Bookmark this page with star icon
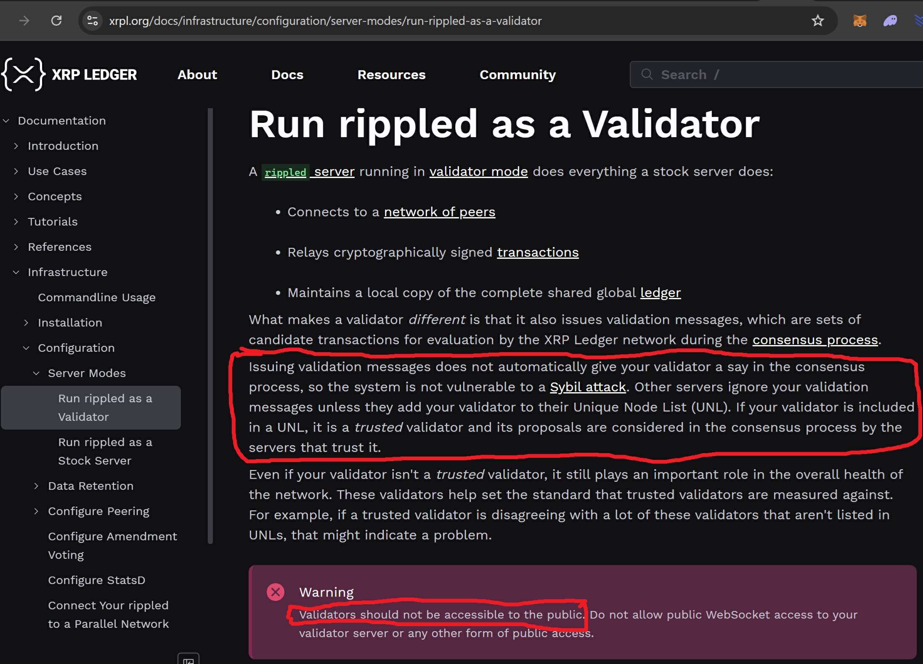 (x=817, y=21)
